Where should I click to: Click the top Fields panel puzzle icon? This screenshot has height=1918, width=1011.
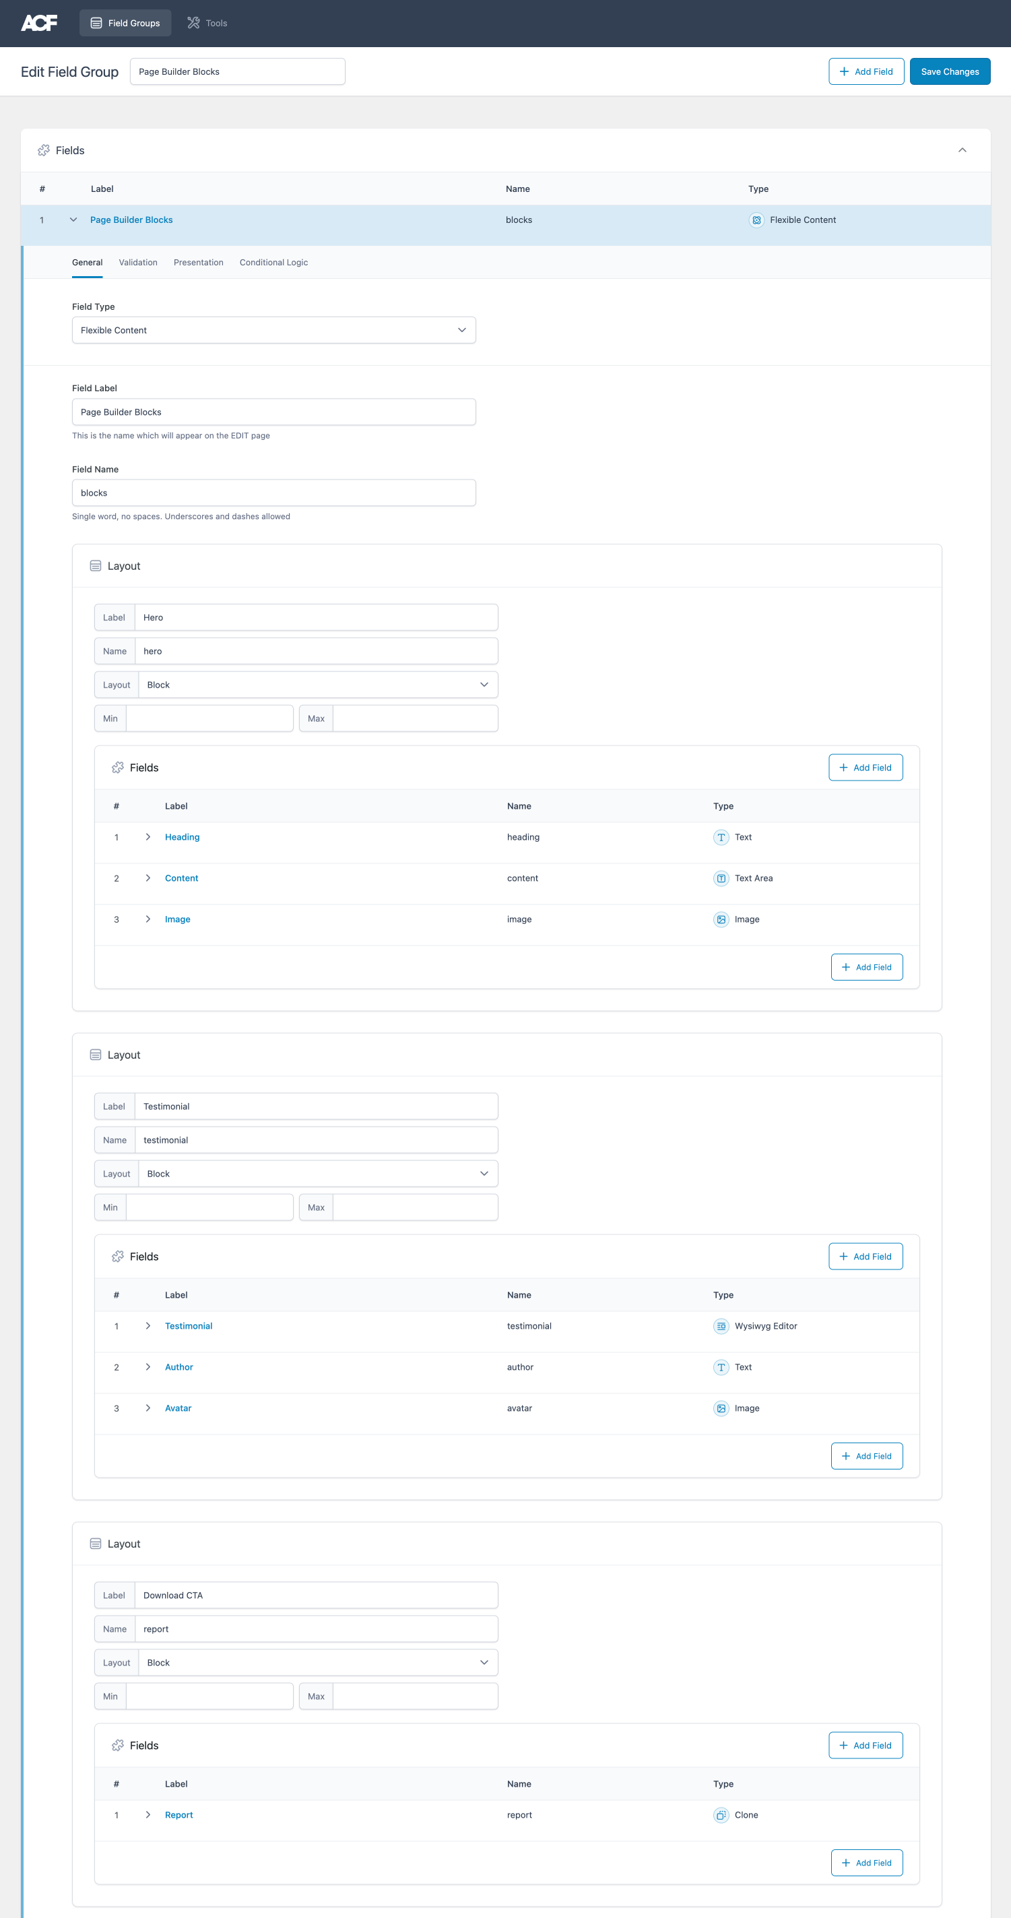44,150
